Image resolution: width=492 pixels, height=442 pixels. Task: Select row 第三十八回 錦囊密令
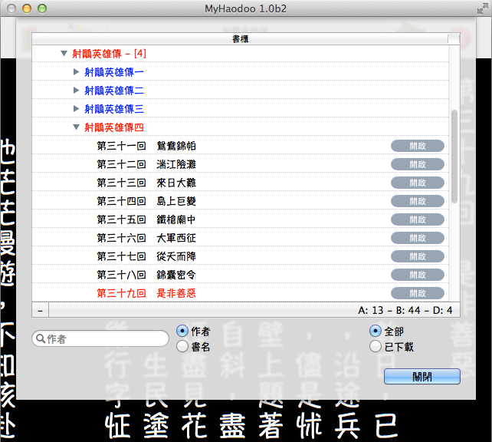(x=241, y=275)
